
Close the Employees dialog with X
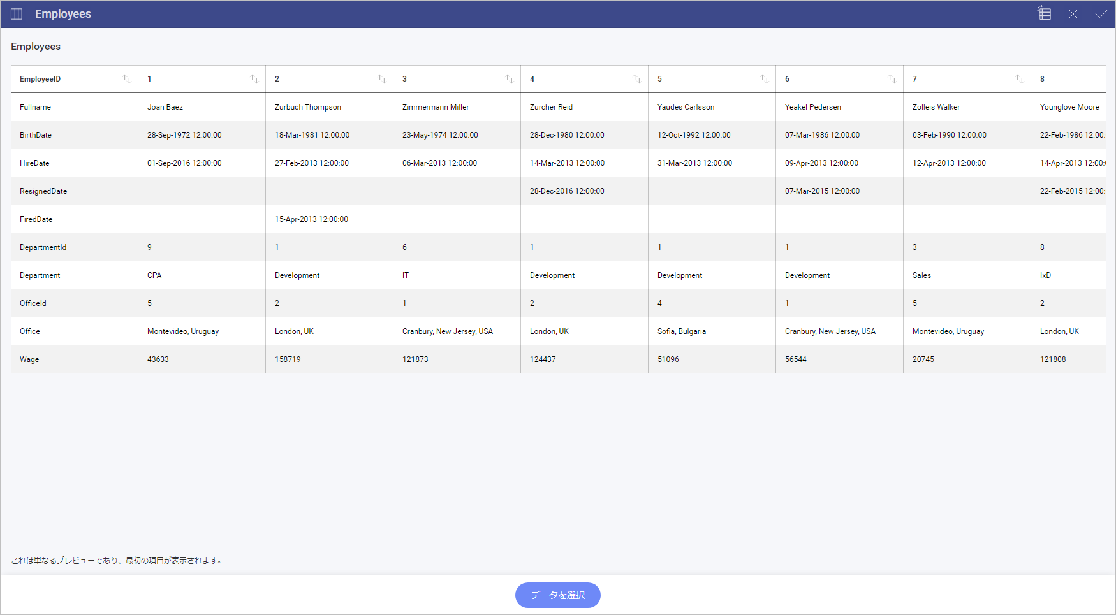1073,14
